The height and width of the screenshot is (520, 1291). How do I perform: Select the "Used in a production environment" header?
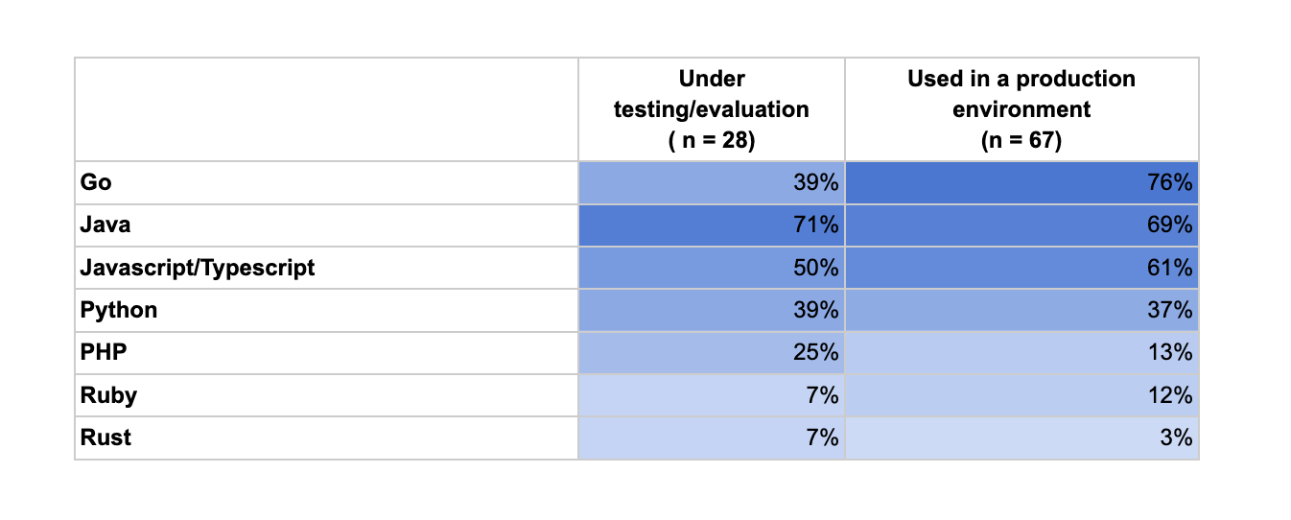(1021, 109)
